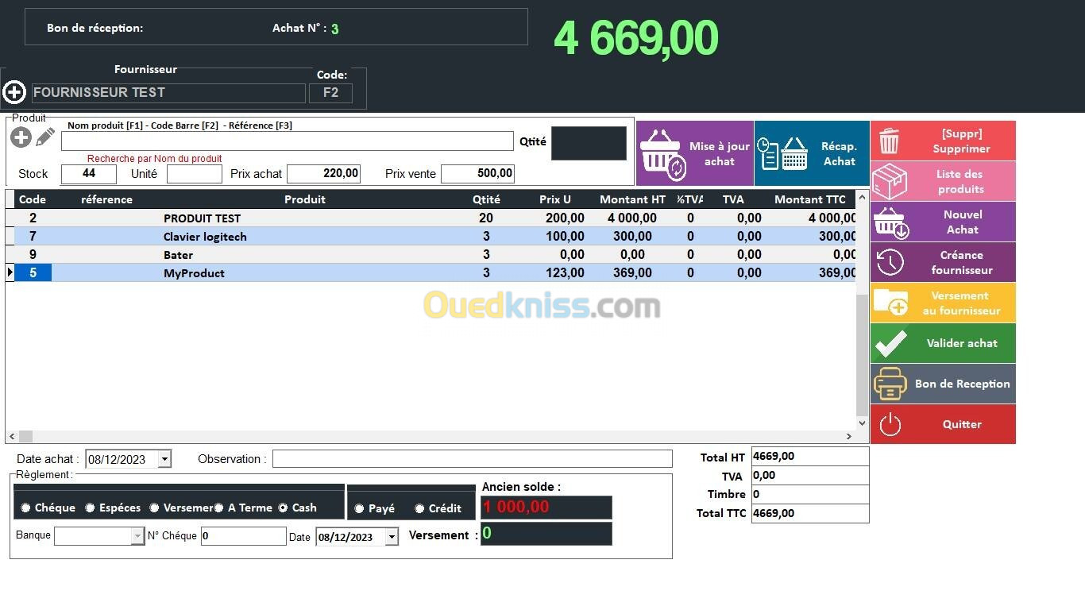The width and height of the screenshot is (1085, 610).
Task: Click the edit product pencil icon
Action: [45, 137]
